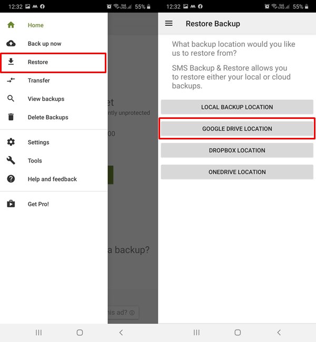316x342 pixels.
Task: Tap the transfer arrows icon
Action: pyautogui.click(x=11, y=81)
